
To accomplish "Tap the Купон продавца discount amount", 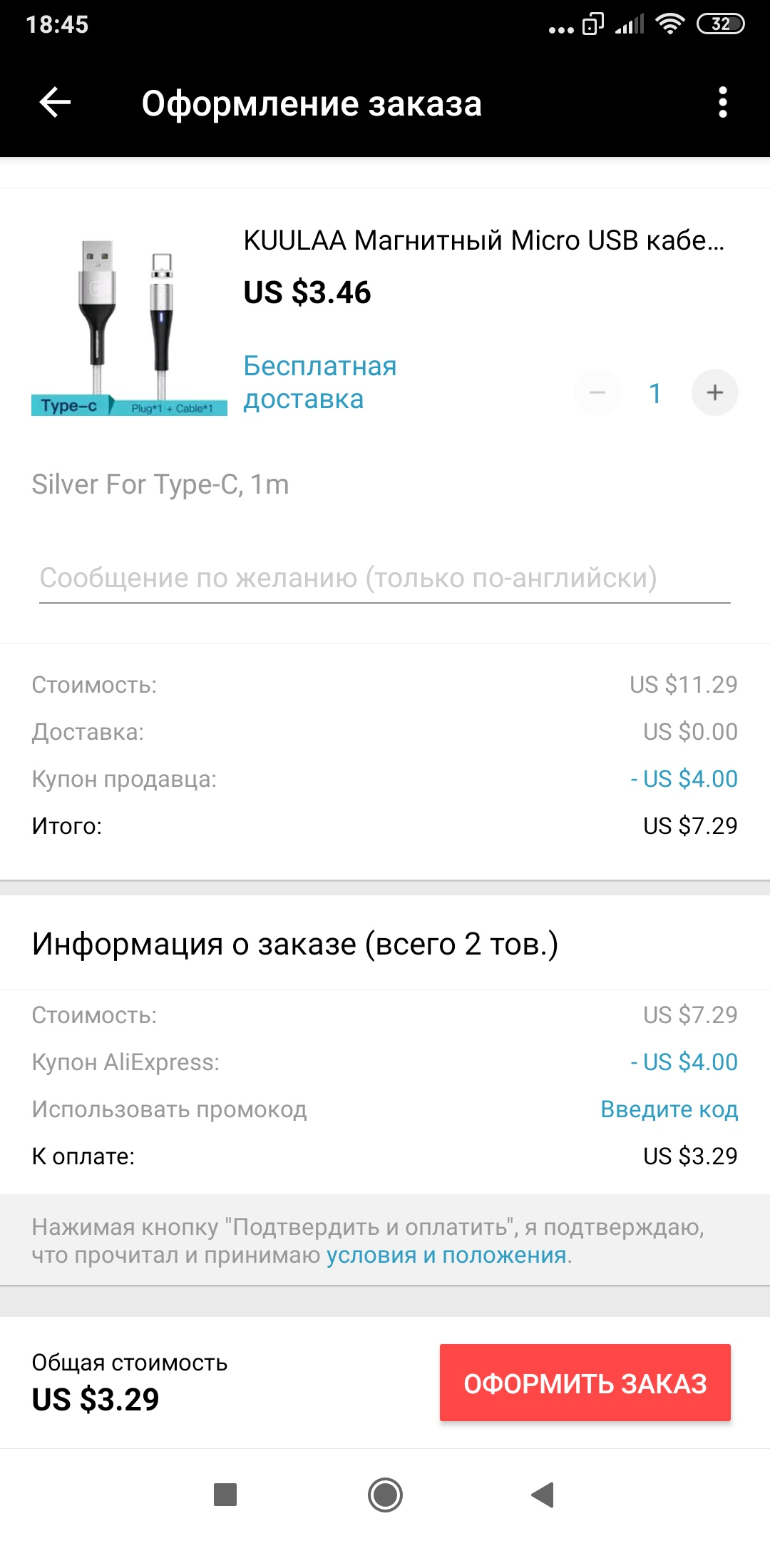I will 684,778.
